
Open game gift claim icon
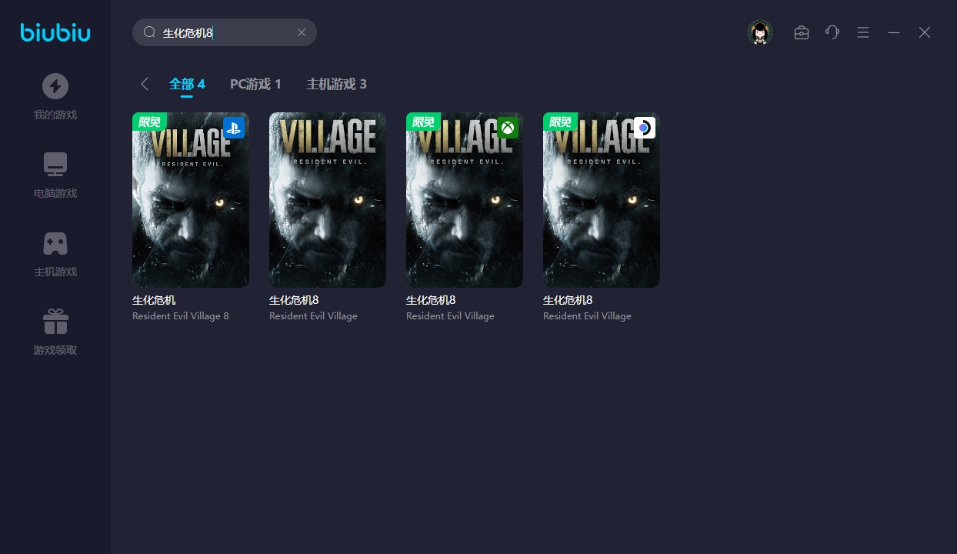pyautogui.click(x=55, y=322)
